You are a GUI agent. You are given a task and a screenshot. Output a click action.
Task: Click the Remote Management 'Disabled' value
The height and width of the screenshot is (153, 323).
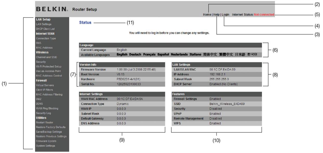(215, 118)
